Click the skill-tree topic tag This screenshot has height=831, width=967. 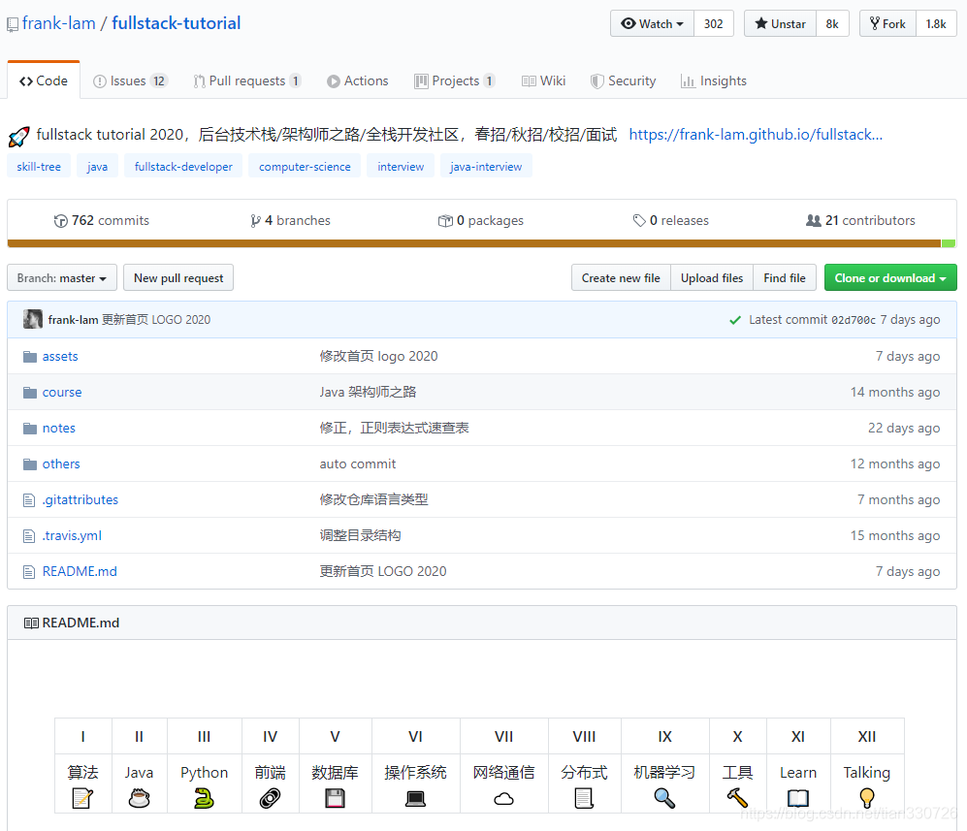pyautogui.click(x=39, y=167)
